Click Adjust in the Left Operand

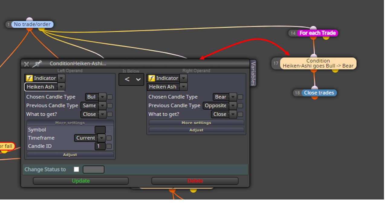tap(70, 155)
